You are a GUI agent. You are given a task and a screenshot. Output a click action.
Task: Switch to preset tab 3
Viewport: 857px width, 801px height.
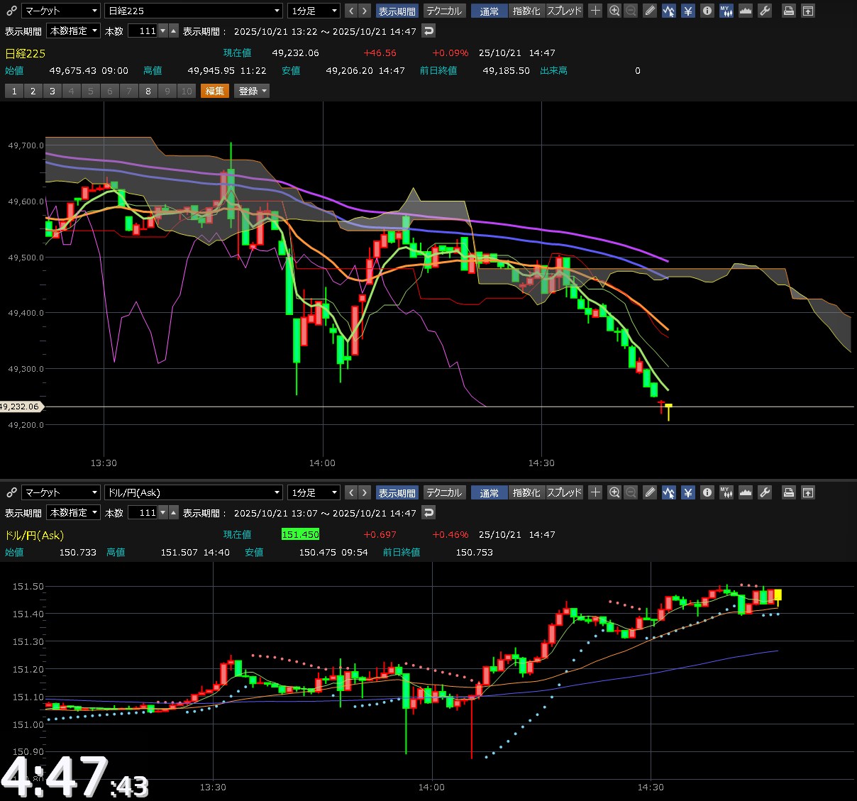click(x=52, y=91)
